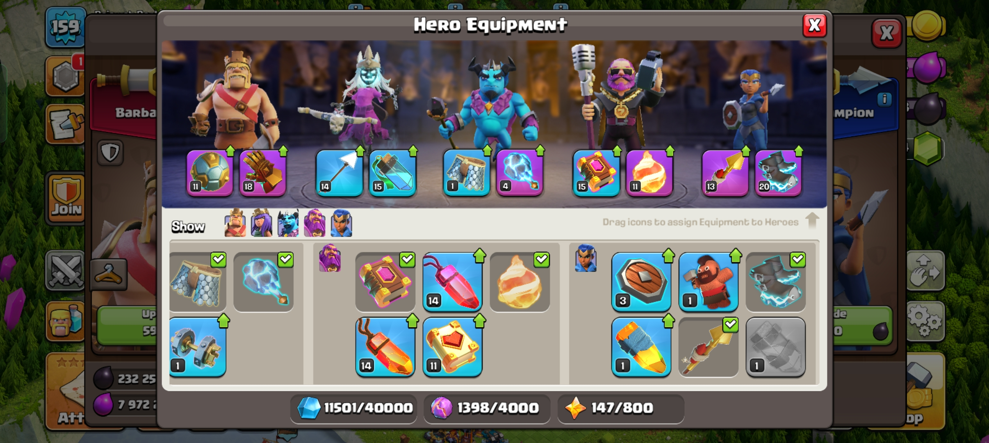The image size is (989, 443).
Task: Filter equipment by Barbarian King portrait
Action: pyautogui.click(x=235, y=223)
